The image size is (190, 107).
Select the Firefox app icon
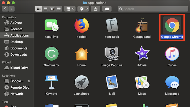point(82,25)
